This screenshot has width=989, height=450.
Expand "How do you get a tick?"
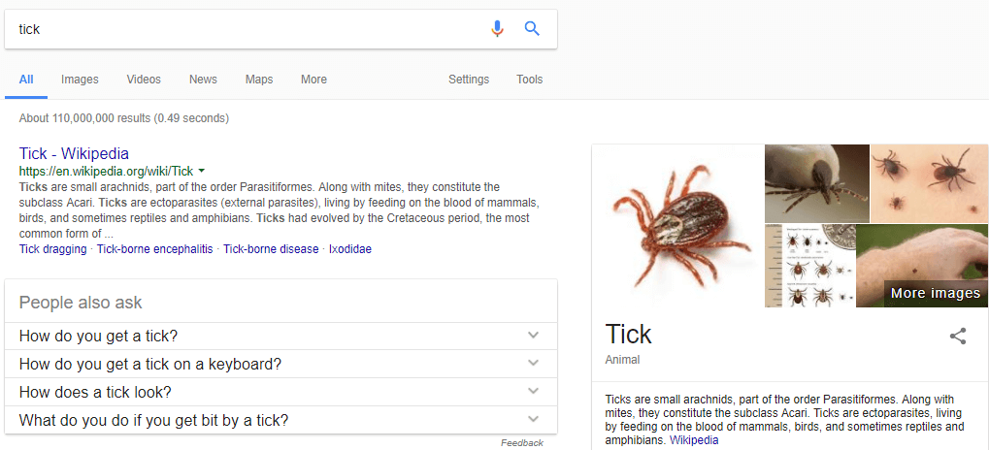280,336
